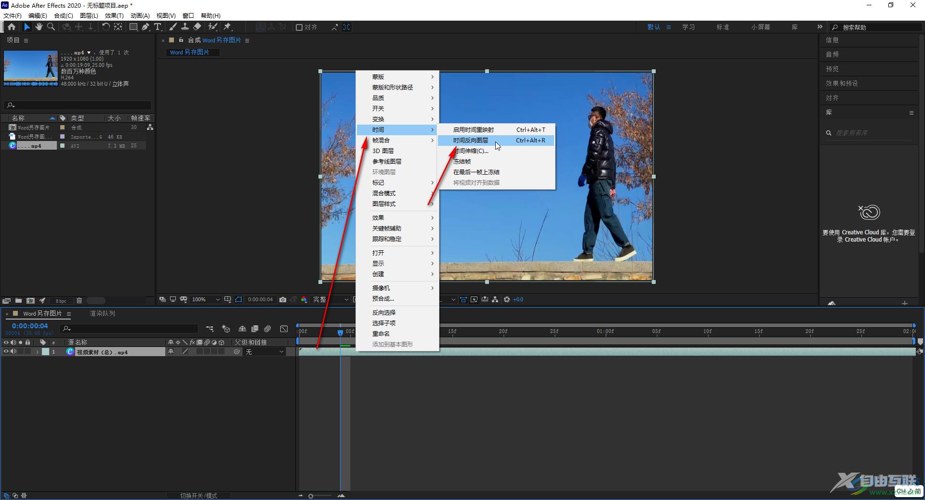Toggle the snapping 对齐 checkbox
The height and width of the screenshot is (500, 925).
click(299, 27)
